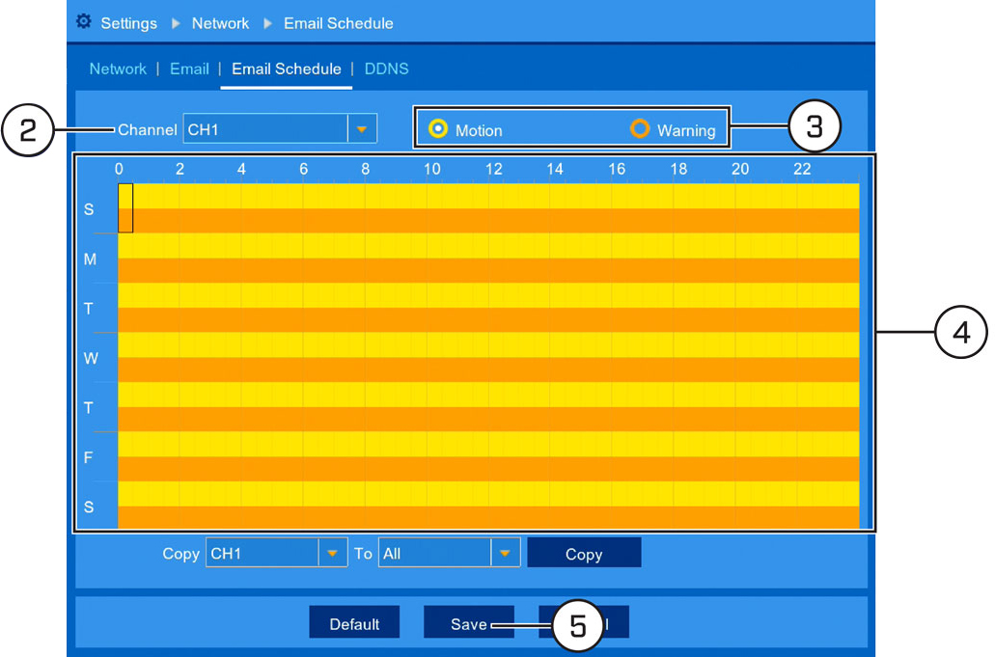Viewport: 995px width, 657px height.
Task: Click the Copy button
Action: tap(584, 553)
